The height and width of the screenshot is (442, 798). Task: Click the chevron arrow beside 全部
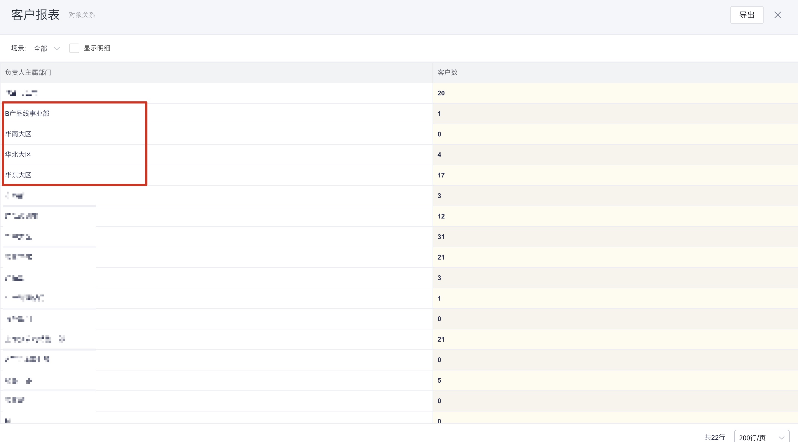57,48
